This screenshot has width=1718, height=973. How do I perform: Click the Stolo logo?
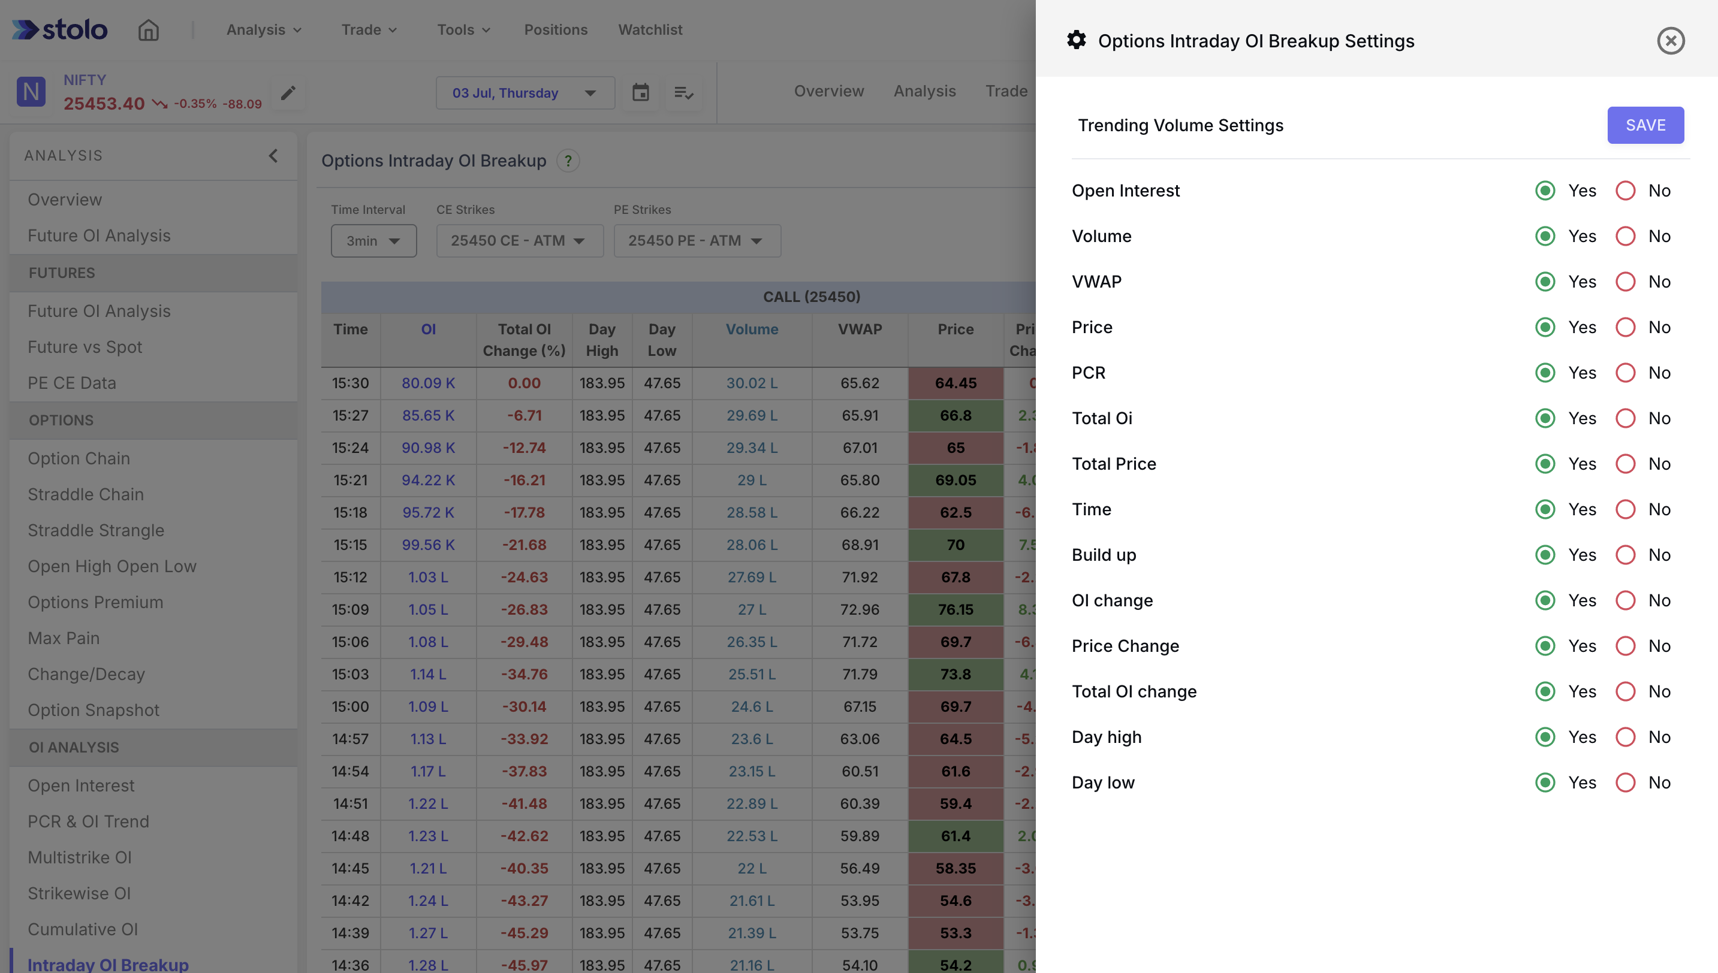click(59, 29)
